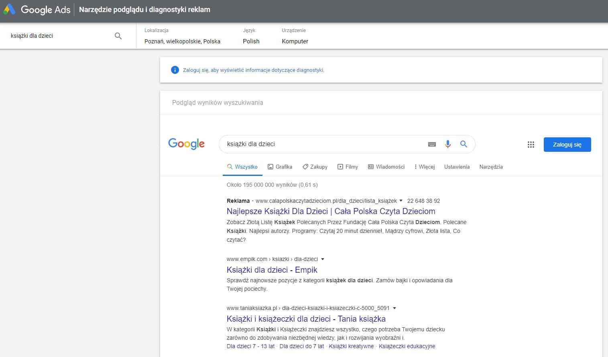
Task: Click the phone number 22 648 38 92
Action: coord(423,201)
